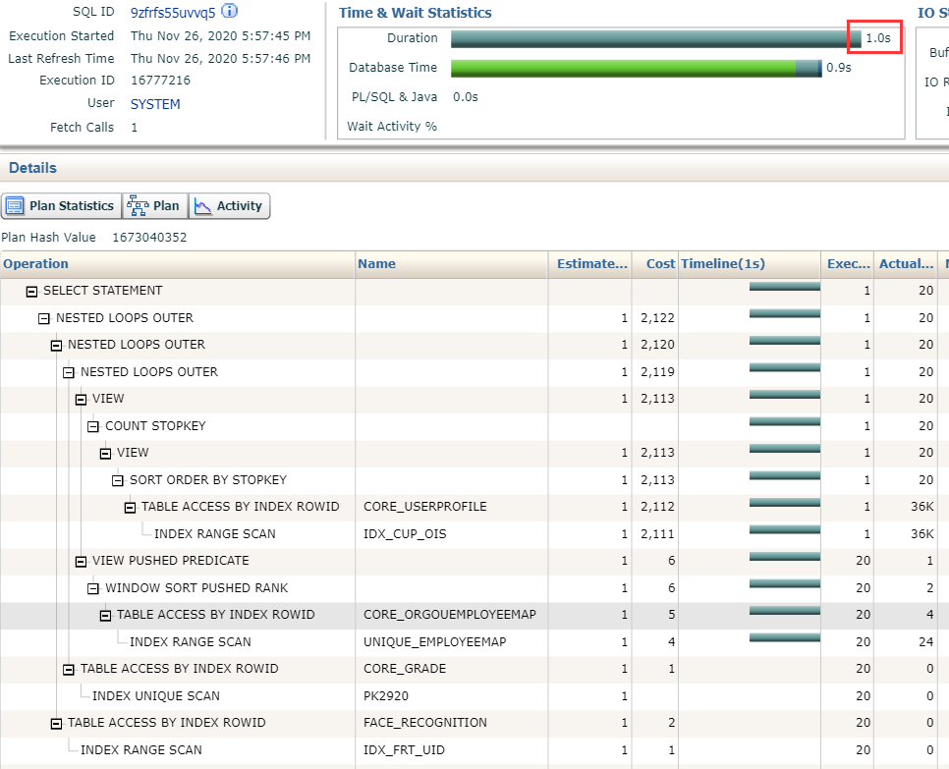The height and width of the screenshot is (769, 949).
Task: Open the SQL ID 9zfrfs55uvvq5 link
Action: point(172,13)
